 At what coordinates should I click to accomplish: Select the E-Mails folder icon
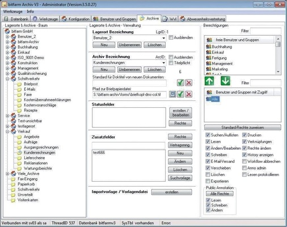tap(19, 90)
